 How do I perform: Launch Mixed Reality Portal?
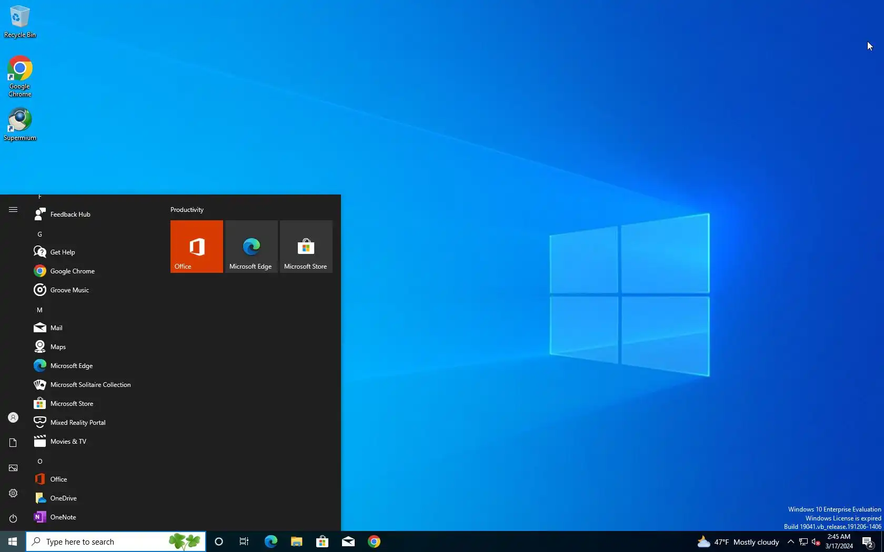pyautogui.click(x=95, y=423)
